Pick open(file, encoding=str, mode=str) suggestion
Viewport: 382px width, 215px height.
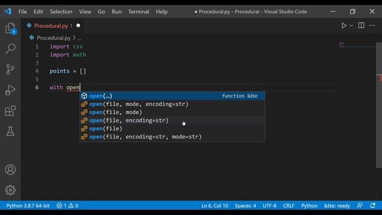coord(172,137)
